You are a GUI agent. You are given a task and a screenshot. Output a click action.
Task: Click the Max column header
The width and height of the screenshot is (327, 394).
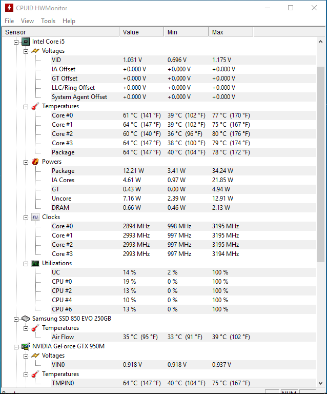click(231, 32)
